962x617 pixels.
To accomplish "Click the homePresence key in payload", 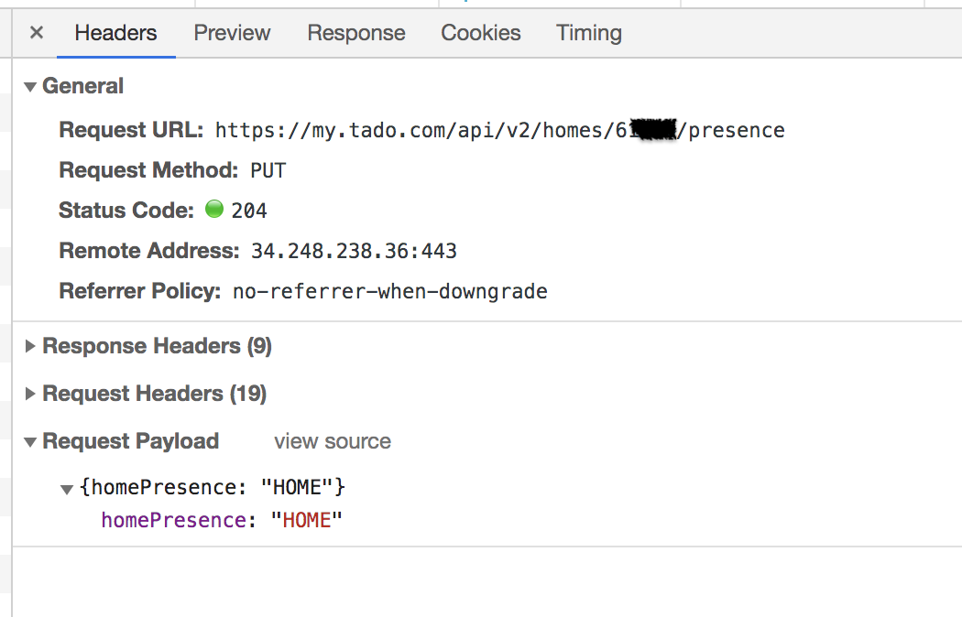I will click(173, 520).
